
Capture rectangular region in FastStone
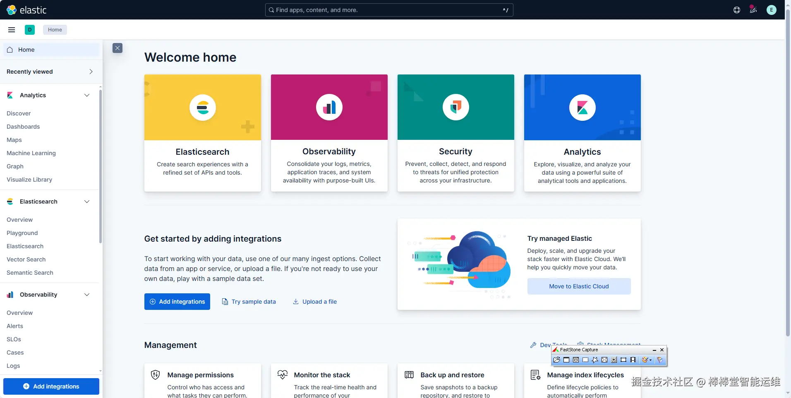pyautogui.click(x=585, y=360)
